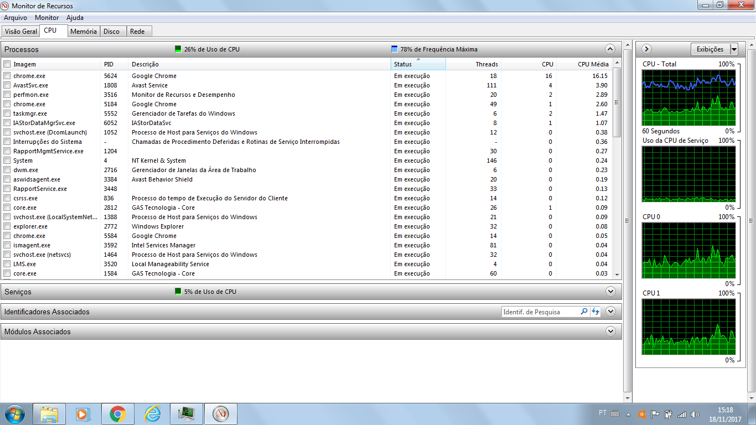Click the Exibições button

[710, 49]
